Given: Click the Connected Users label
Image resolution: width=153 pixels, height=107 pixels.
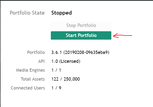Looking at the screenshot, I should 28,88.
